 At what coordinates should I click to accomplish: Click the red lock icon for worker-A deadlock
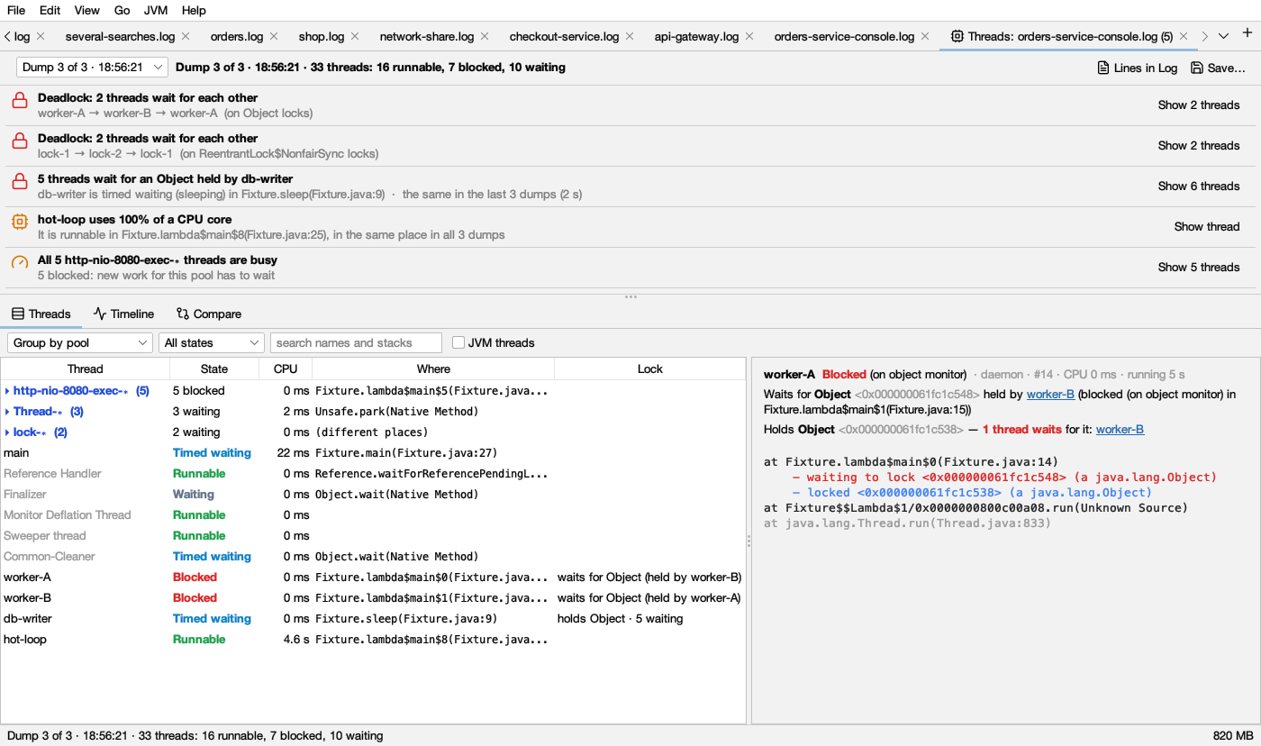click(19, 101)
